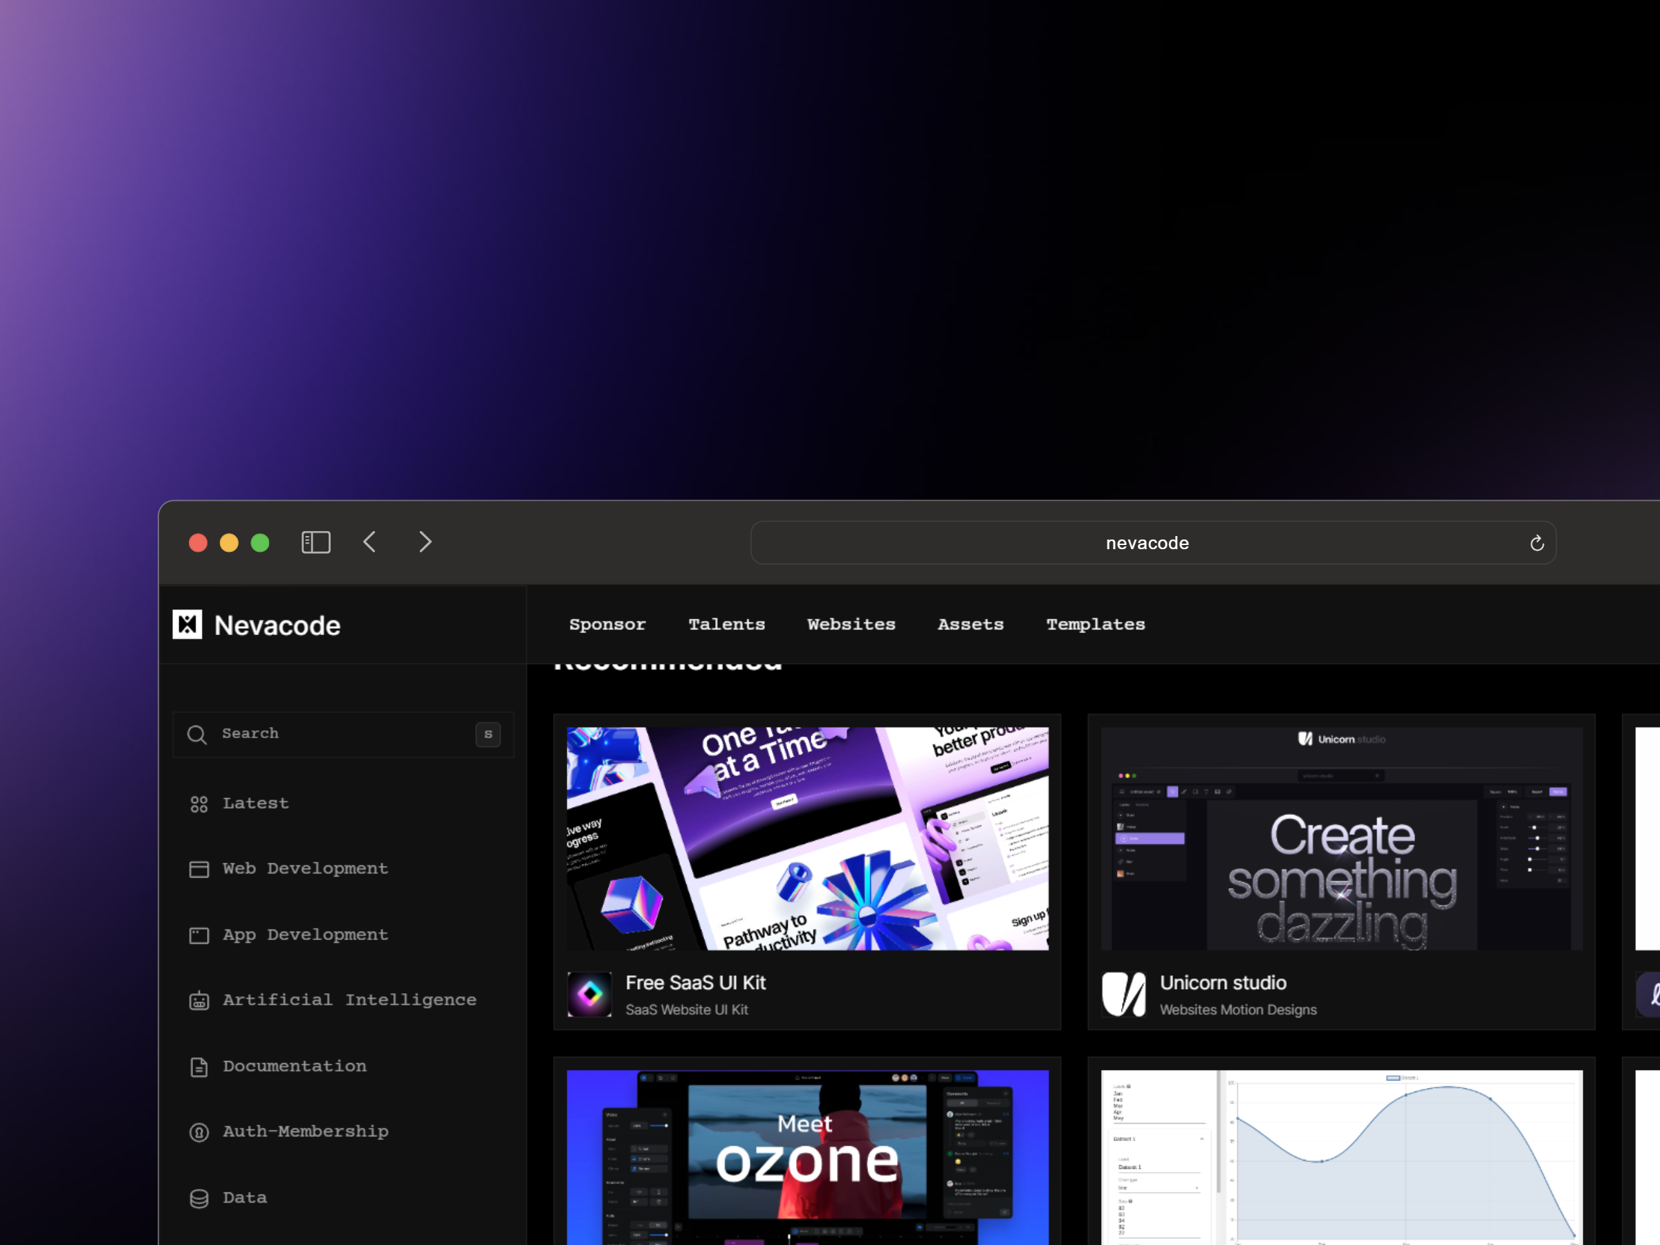This screenshot has width=1660, height=1245.
Task: Reload the page with refresh icon
Action: (x=1536, y=544)
